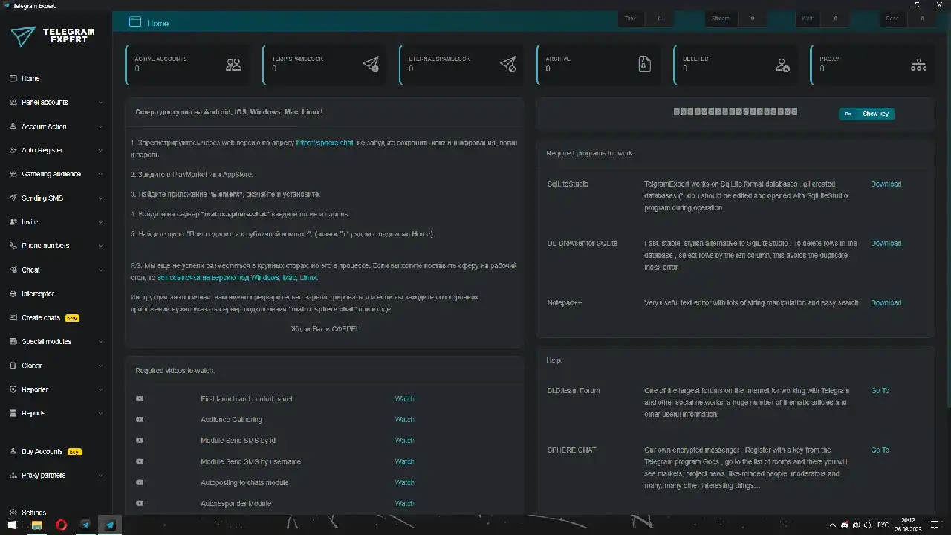Download SqliteStudio
This screenshot has width=951, height=535.
[886, 184]
